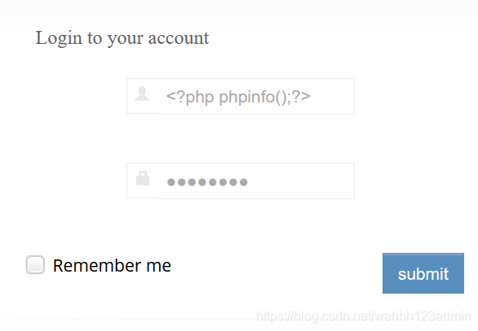
Task: Click the word "account" in the heading
Action: pos(179,38)
